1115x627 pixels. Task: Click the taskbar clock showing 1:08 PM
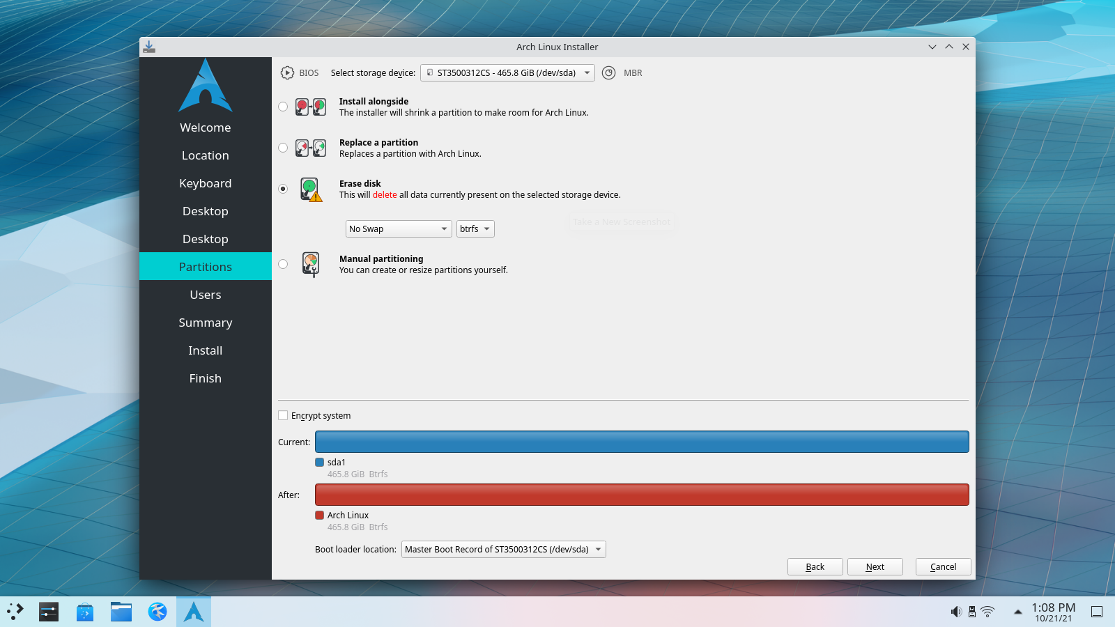pos(1054,612)
